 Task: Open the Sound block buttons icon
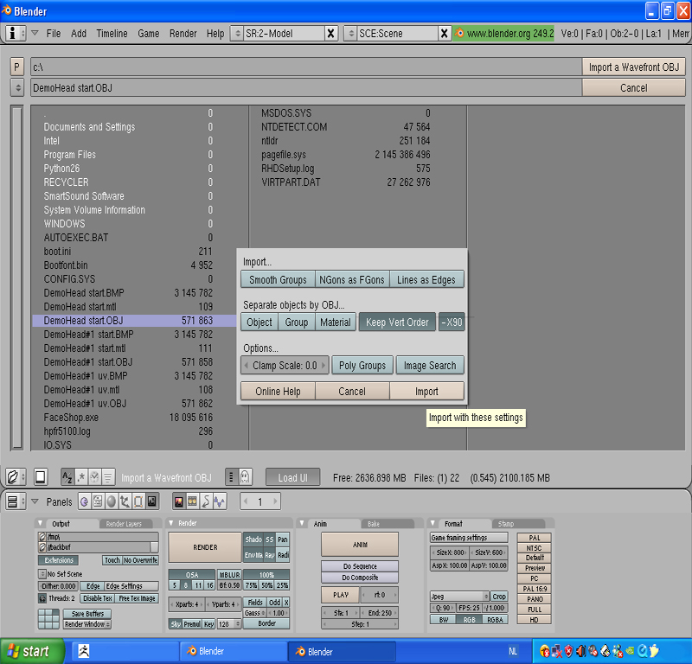(220, 501)
